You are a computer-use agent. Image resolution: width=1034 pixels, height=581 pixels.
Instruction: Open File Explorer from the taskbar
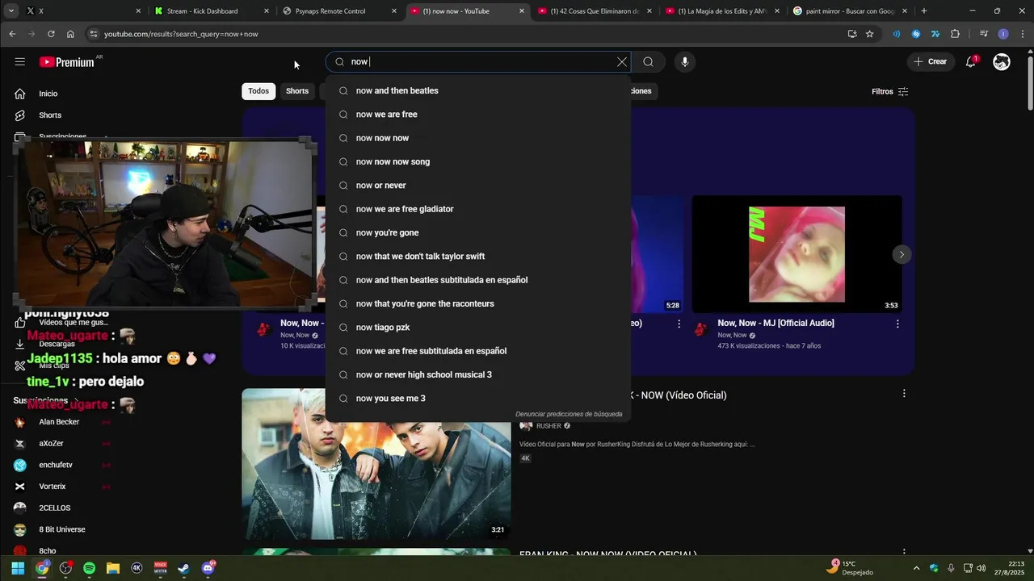click(x=113, y=568)
